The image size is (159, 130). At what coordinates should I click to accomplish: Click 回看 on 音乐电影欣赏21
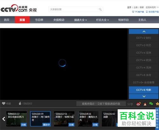click(24, 125)
